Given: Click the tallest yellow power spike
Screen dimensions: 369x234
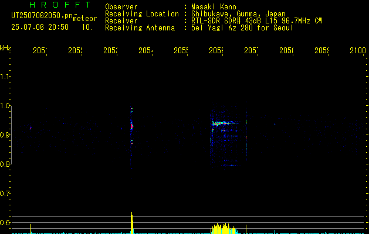Looking at the screenshot, I should [x=132, y=223].
